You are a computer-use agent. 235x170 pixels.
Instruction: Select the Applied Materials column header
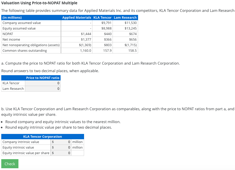coord(76,17)
